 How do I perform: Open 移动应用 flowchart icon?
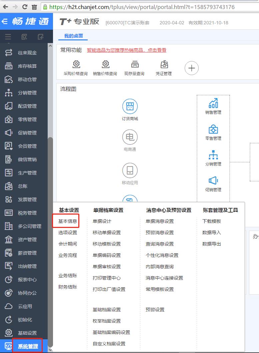point(130,170)
